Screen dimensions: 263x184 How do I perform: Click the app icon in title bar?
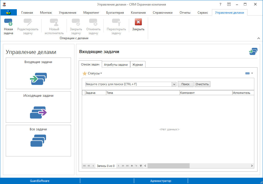[4, 4]
